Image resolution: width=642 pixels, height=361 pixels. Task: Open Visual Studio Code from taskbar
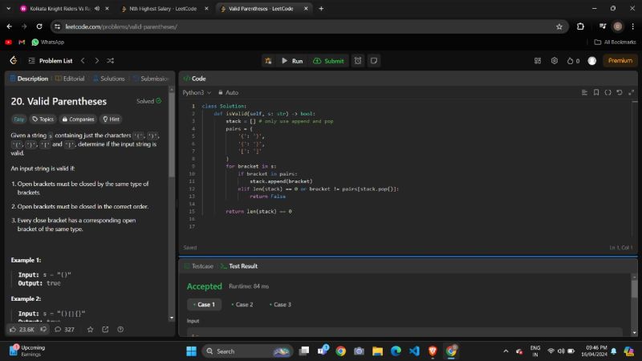(x=414, y=351)
